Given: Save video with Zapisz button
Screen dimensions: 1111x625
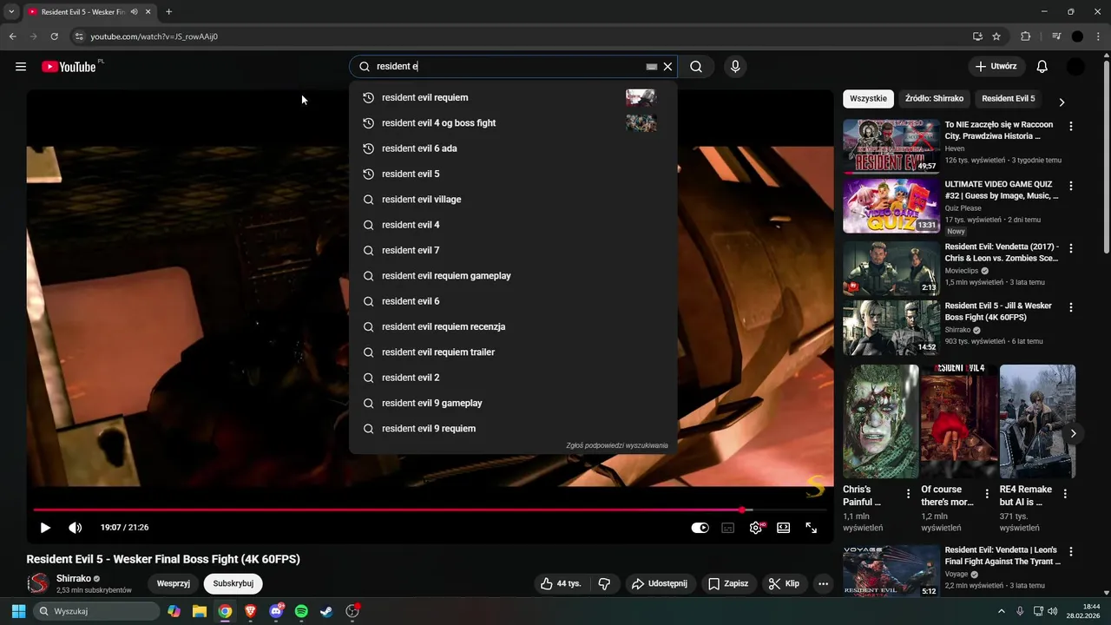Looking at the screenshot, I should click(727, 584).
